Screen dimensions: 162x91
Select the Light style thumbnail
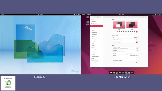pyautogui.click(x=119, y=25)
